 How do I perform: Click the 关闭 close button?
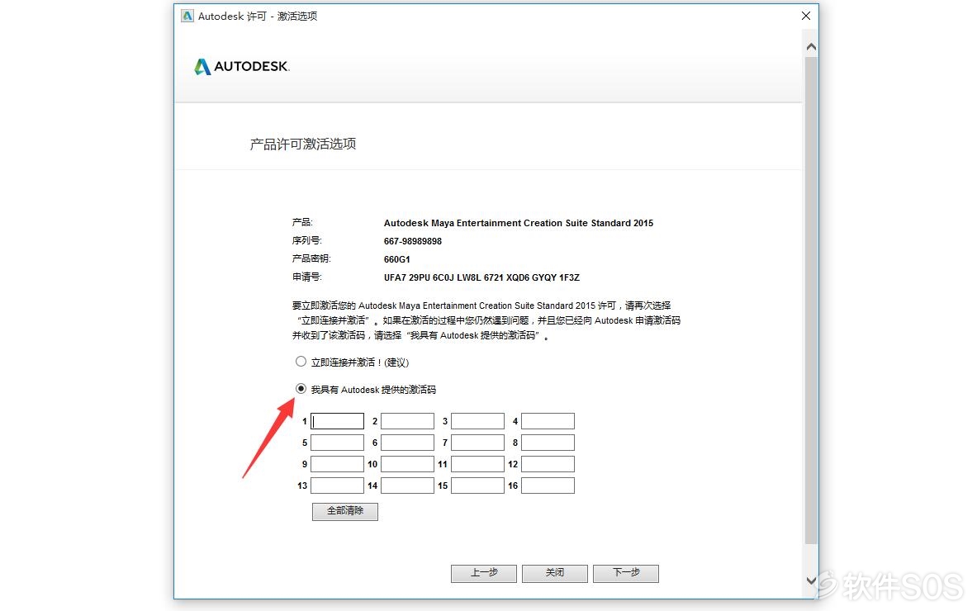[554, 573]
